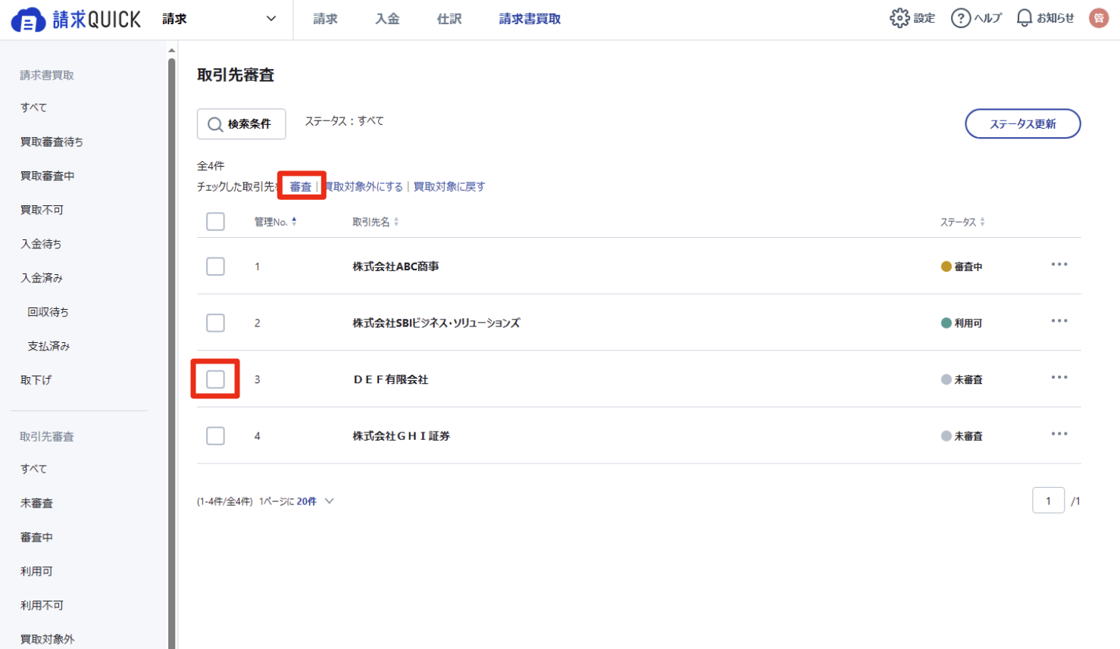Switch to the 請求 top tab
The height and width of the screenshot is (649, 1120).
coord(325,19)
